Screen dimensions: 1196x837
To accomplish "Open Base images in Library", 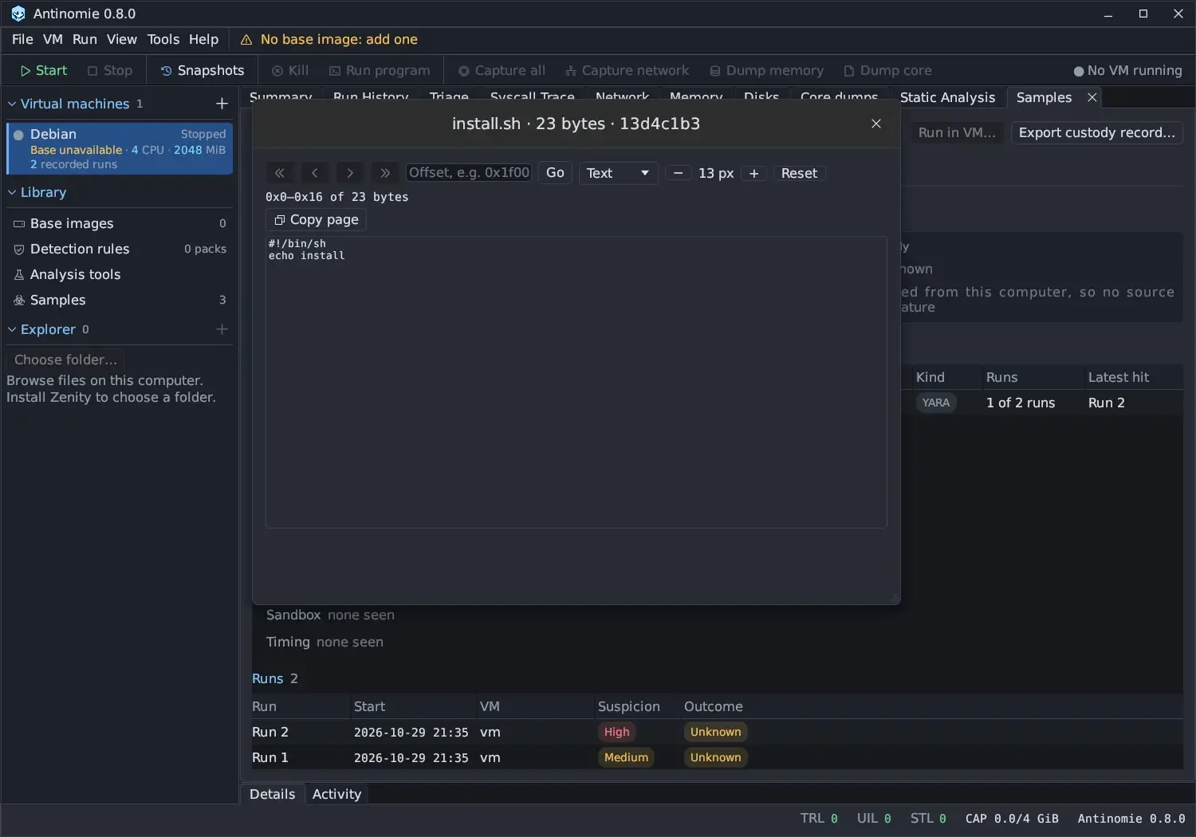I will (120, 223).
